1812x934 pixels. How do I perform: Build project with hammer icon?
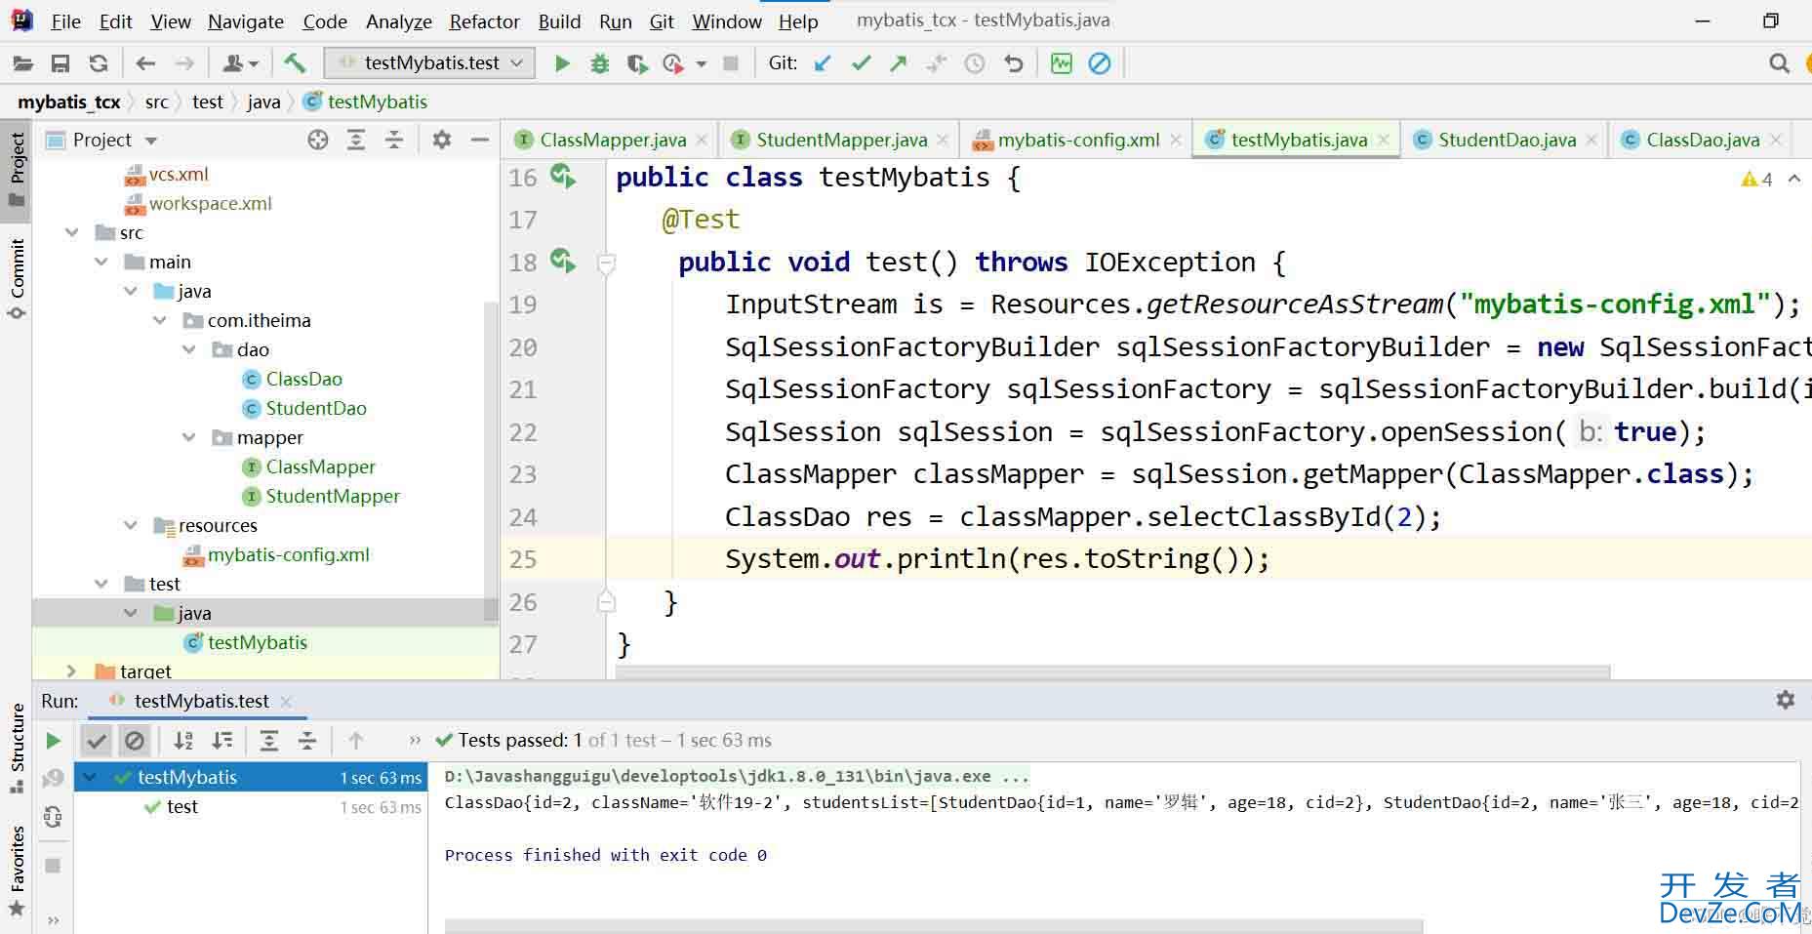coord(295,63)
